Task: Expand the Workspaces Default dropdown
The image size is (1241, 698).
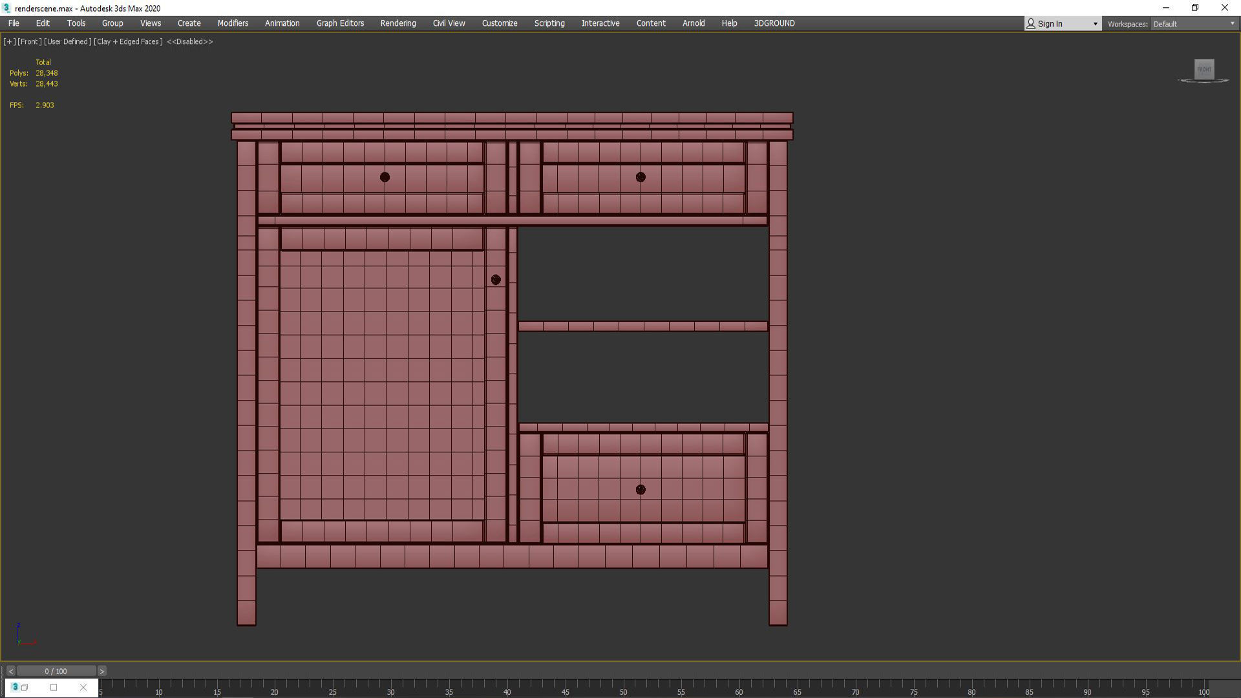Action: [x=1232, y=24]
